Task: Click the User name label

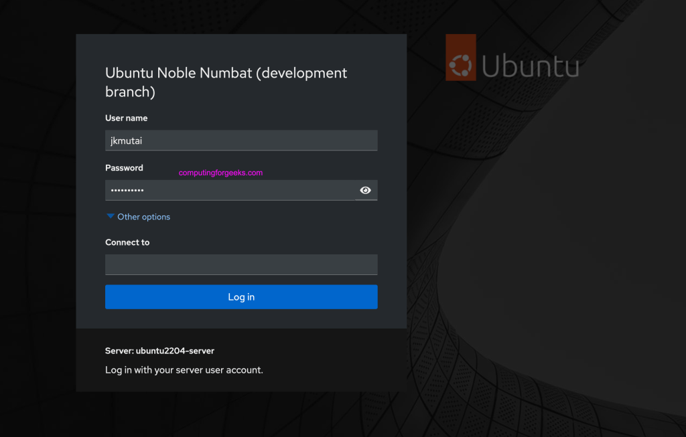Action: [x=126, y=118]
